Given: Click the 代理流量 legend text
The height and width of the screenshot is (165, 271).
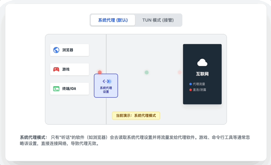Looking at the screenshot, I should [x=199, y=84].
